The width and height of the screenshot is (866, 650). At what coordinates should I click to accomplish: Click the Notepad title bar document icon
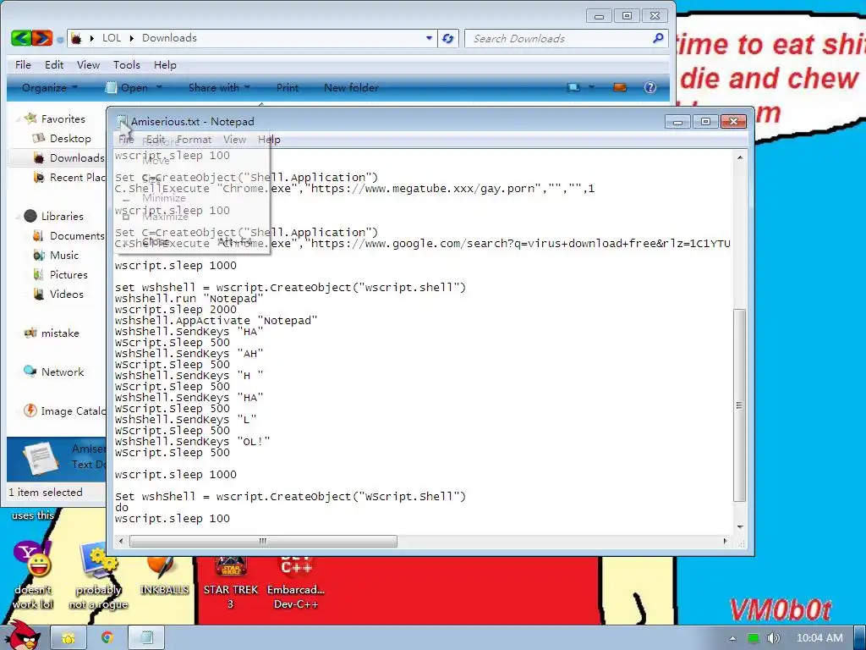tap(122, 121)
